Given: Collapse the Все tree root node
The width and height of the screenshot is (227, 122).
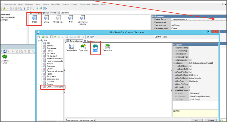Looking at the screenshot, I should tap(39, 41).
